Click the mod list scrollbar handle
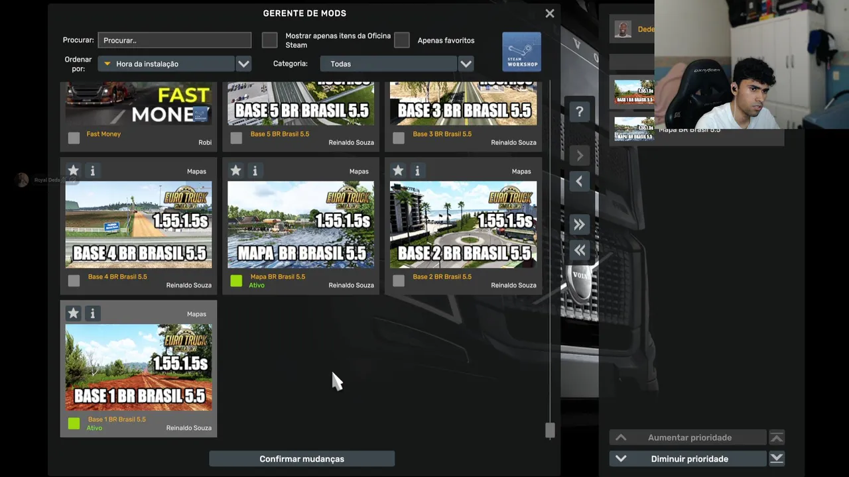This screenshot has height=477, width=849. click(550, 431)
